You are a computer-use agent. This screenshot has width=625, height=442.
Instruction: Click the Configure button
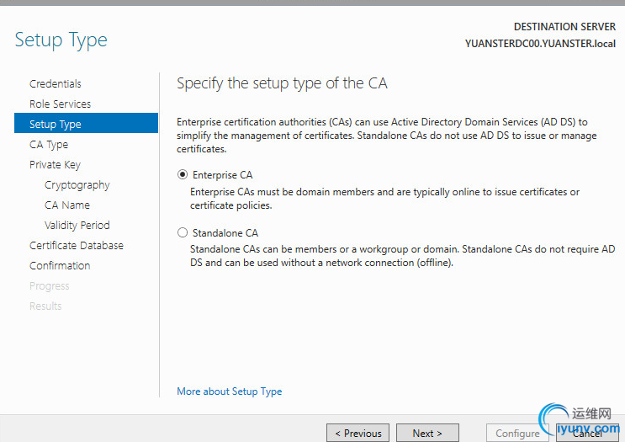point(517,433)
